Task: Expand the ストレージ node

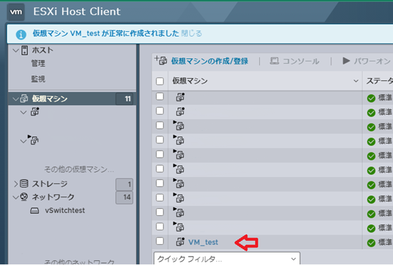Action: (x=16, y=184)
